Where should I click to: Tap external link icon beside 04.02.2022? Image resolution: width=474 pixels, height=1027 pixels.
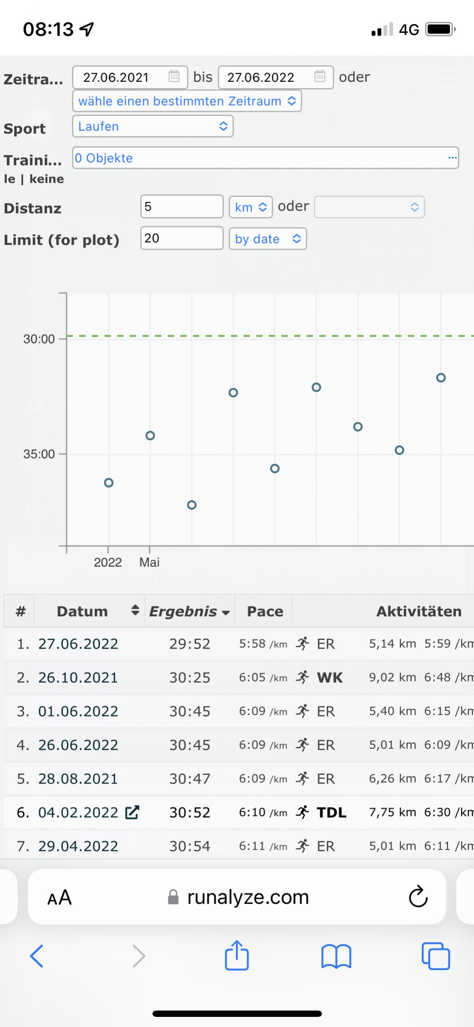pos(132,812)
